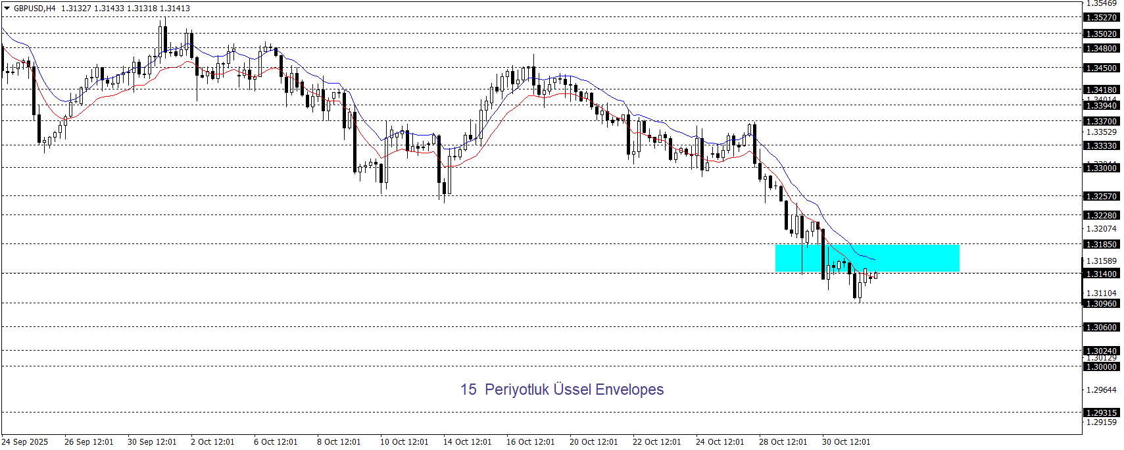This screenshot has width=1124, height=450.
Task: Click the 1.30240 price level label
Action: click(1101, 351)
